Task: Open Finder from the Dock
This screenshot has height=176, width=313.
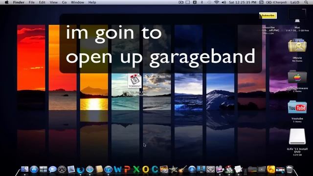Action: (x=25, y=169)
